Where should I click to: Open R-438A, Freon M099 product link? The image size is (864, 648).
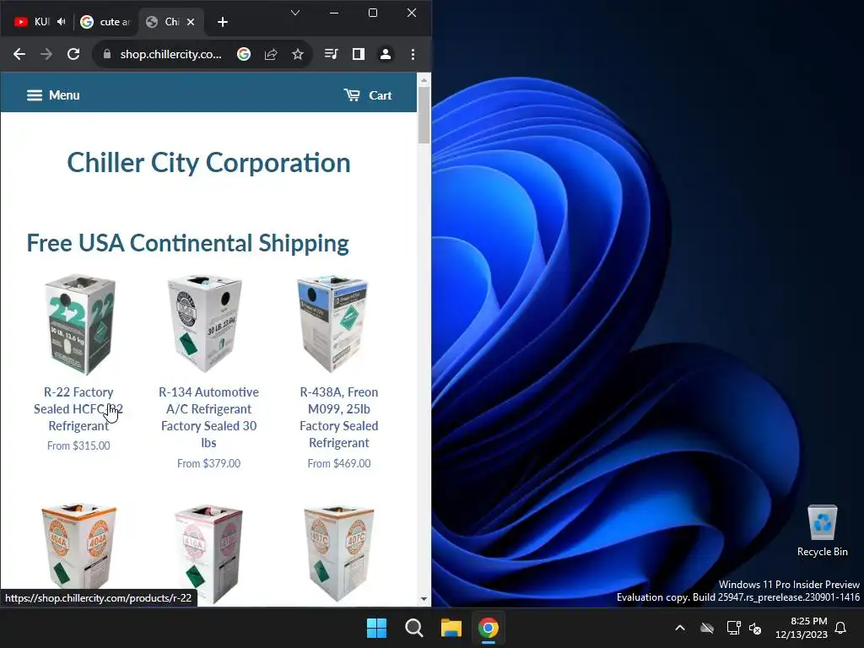pos(339,417)
